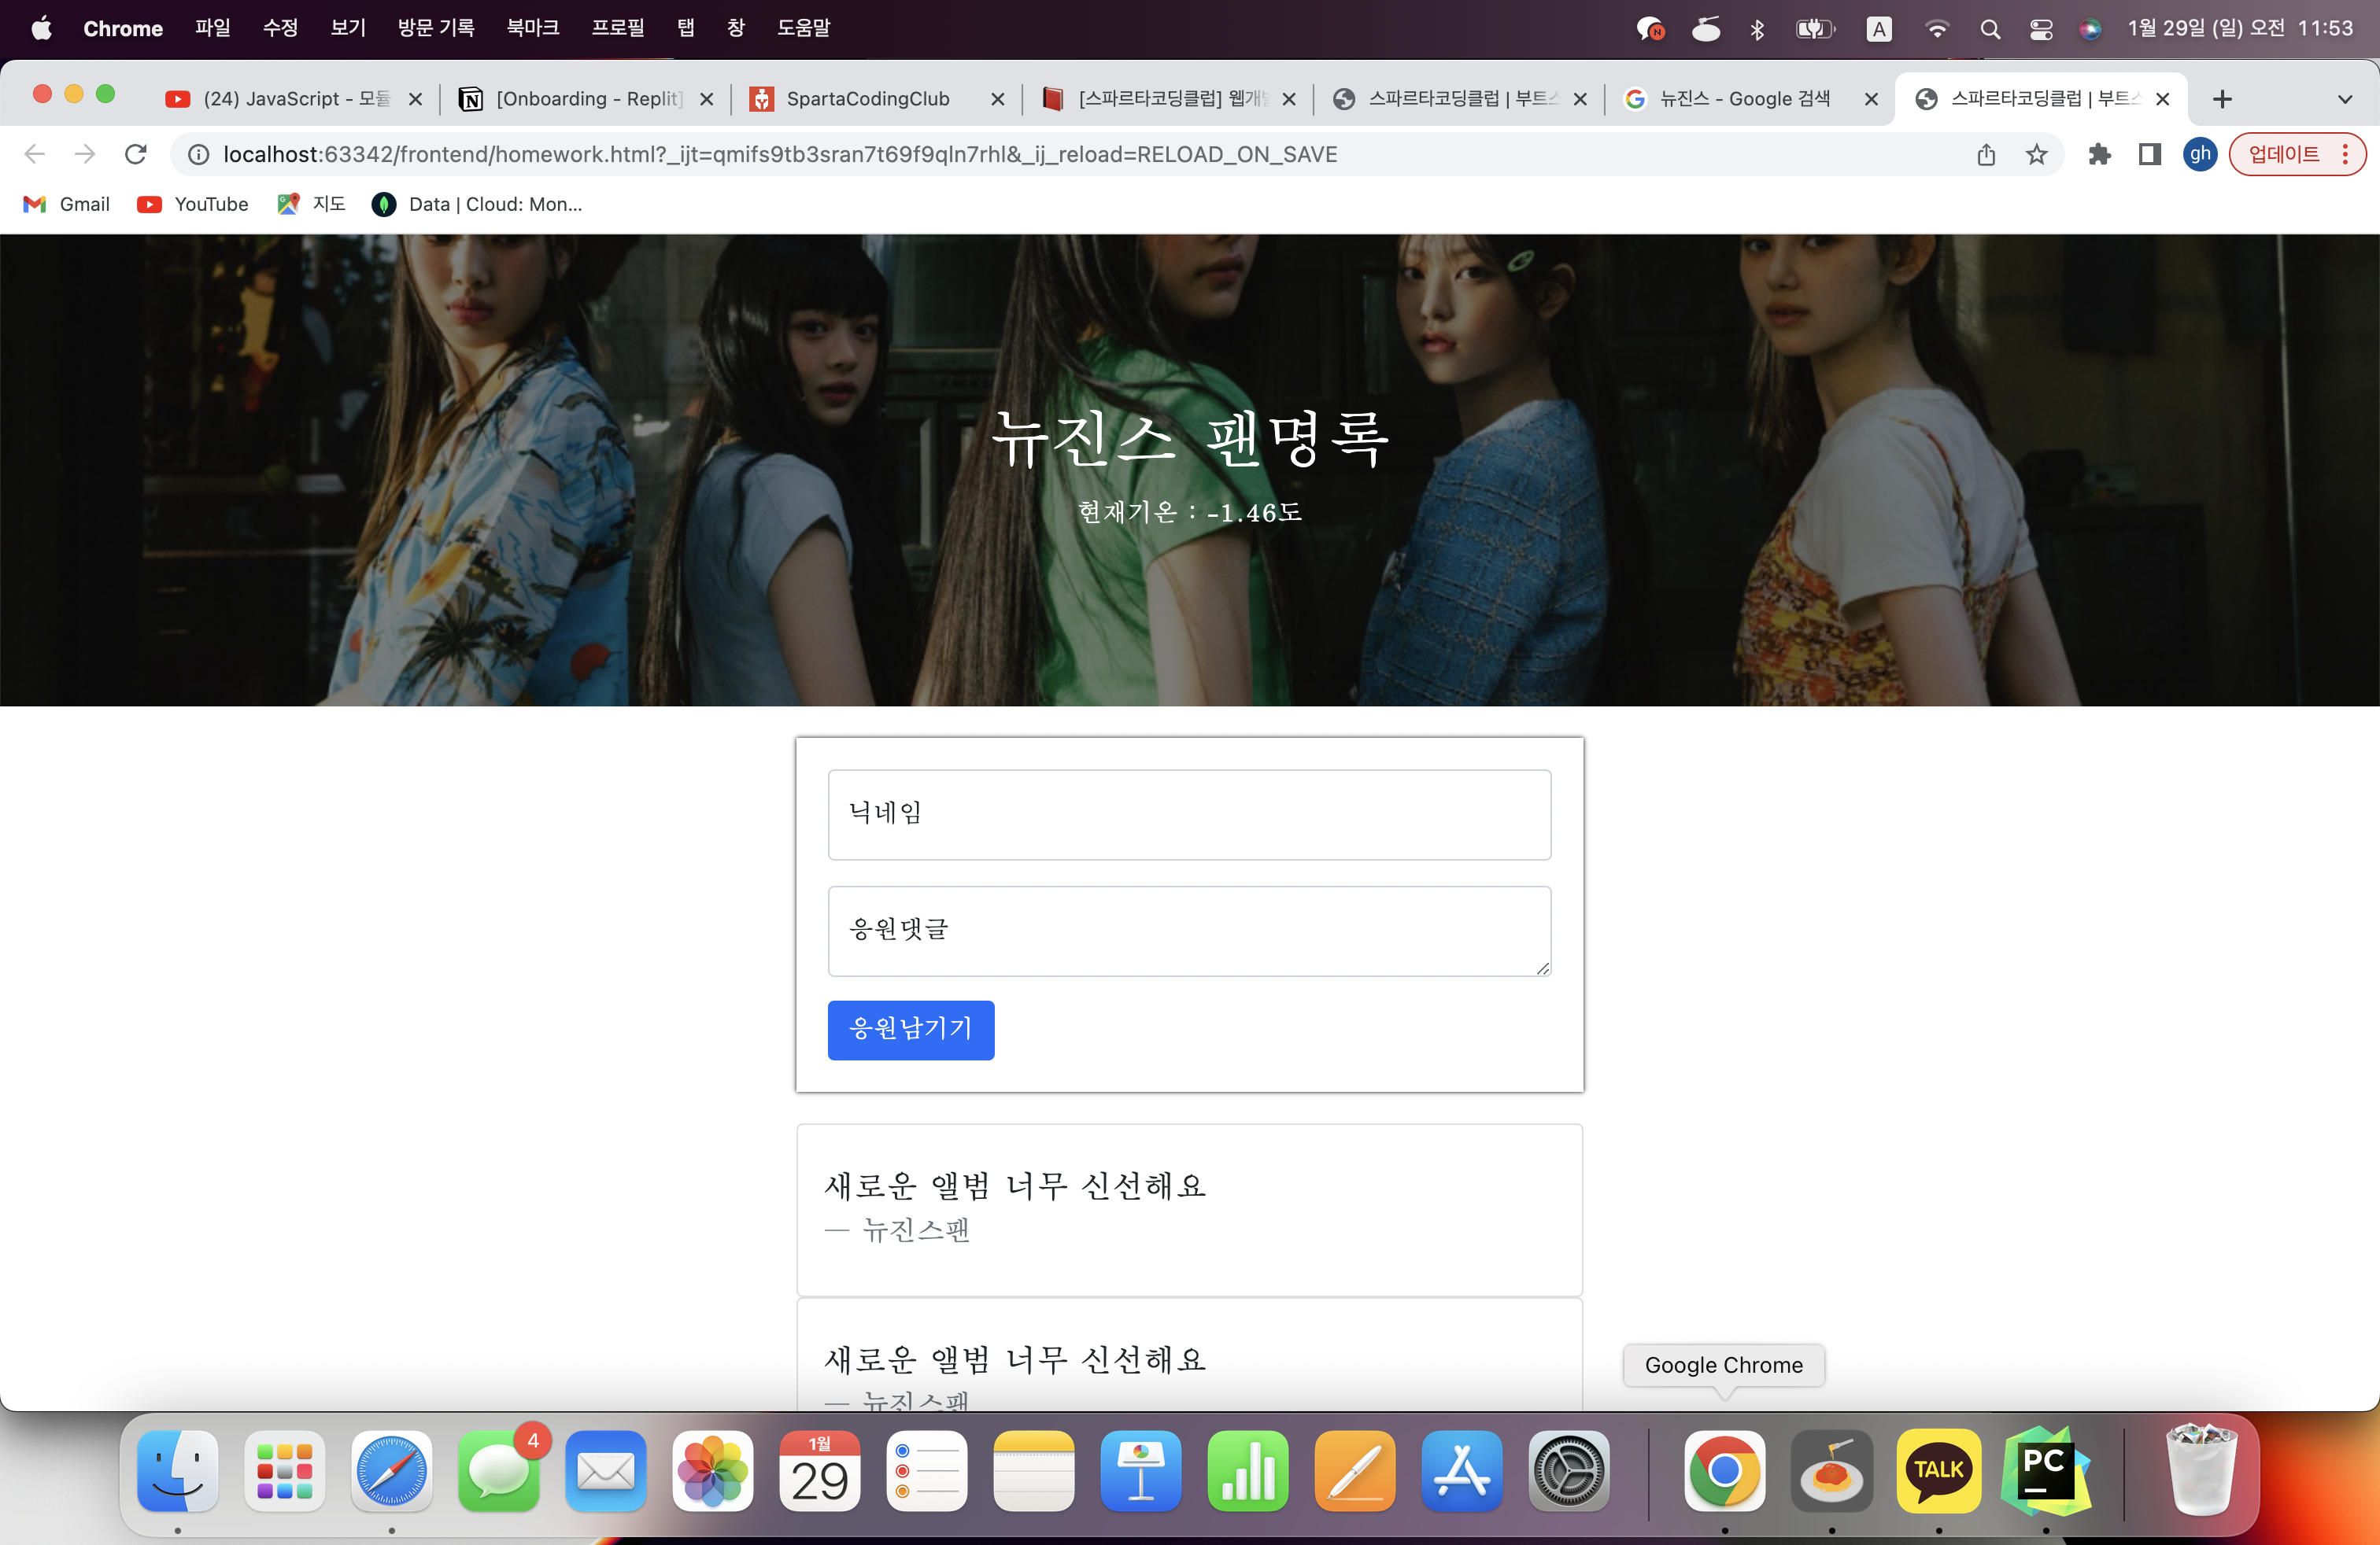Share this page icon in address bar

[x=1986, y=154]
